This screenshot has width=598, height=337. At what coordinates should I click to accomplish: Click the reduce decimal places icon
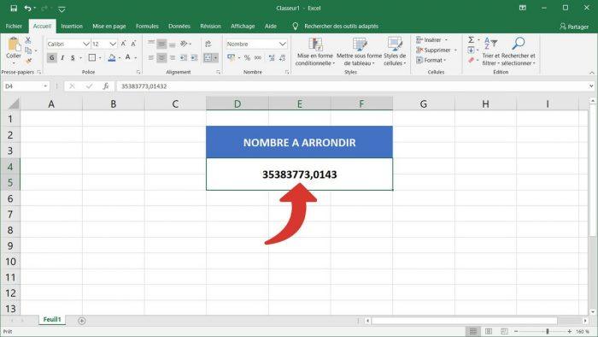pos(282,57)
